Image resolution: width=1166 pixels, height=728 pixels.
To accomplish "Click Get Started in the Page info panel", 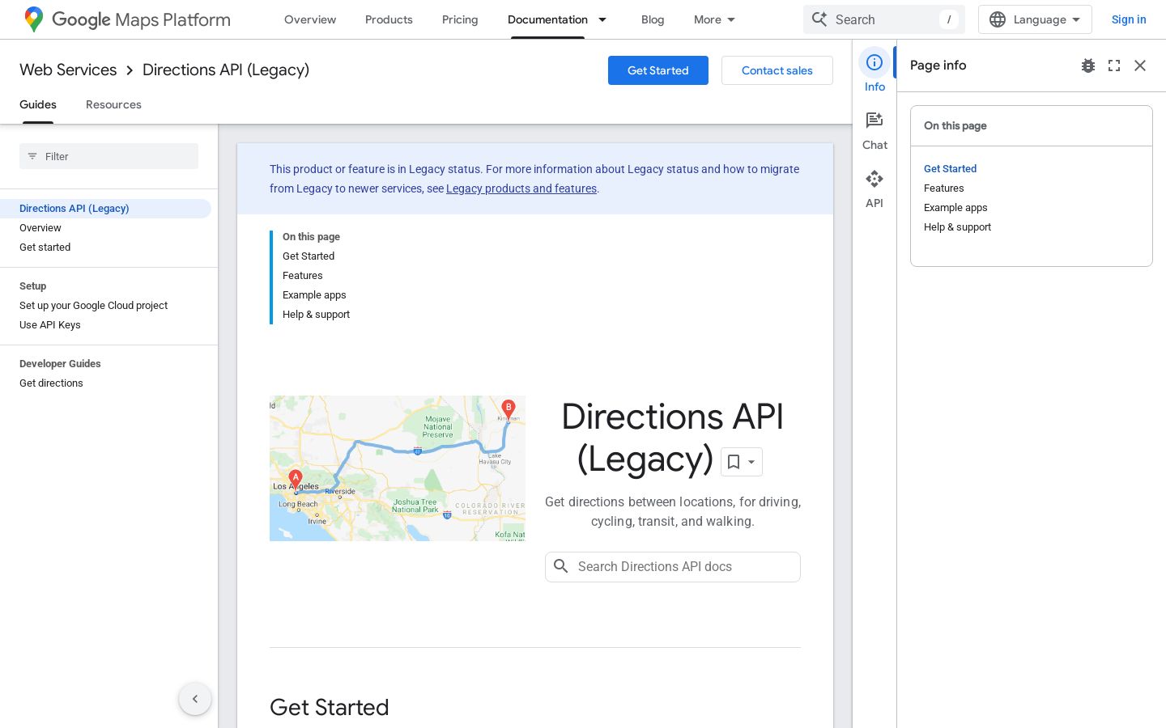I will click(x=951, y=169).
